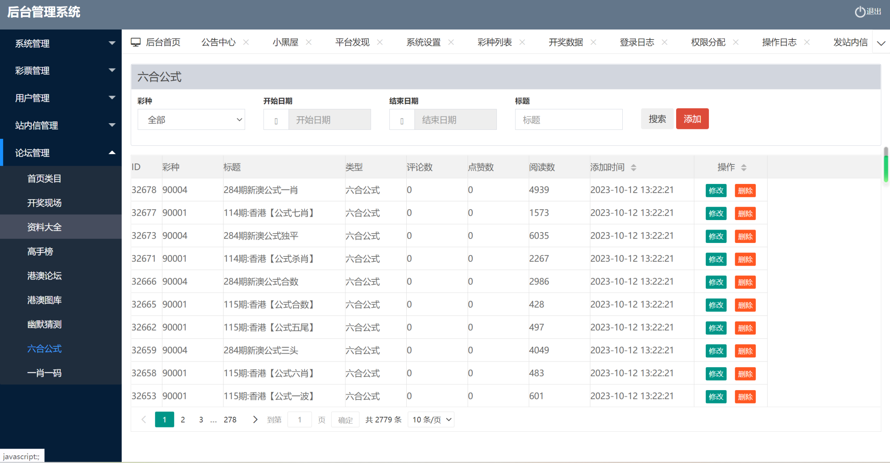
Task: Open the calendar icon beside 结束日期
Action: (x=402, y=119)
